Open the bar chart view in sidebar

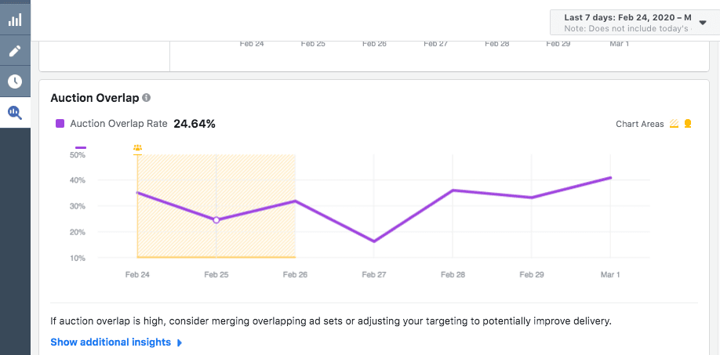(15, 20)
